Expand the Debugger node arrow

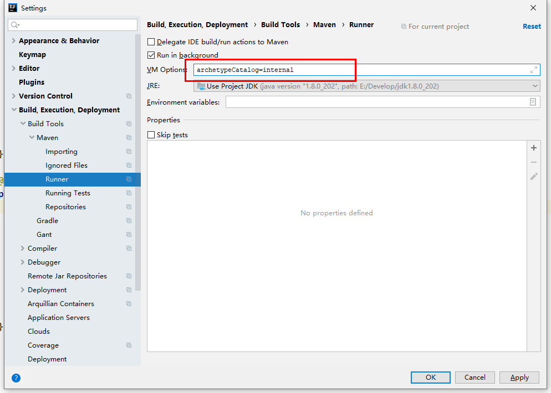pos(23,262)
